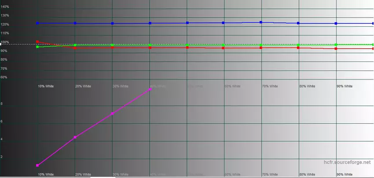Click the magenta point at 20% White
374x178 pixels.
(75, 137)
